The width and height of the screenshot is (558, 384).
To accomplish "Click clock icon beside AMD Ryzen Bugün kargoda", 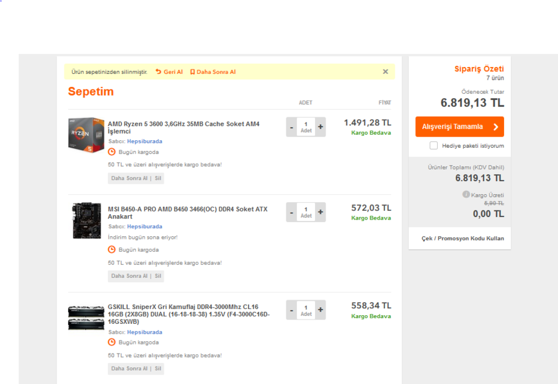I will click(x=112, y=152).
